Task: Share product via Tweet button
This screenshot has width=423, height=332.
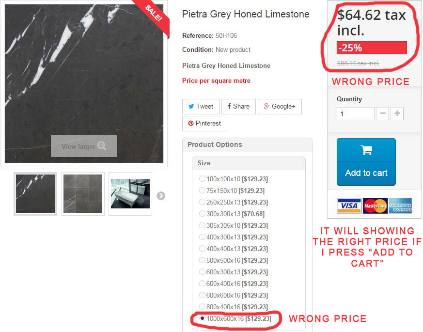Action: click(x=201, y=106)
